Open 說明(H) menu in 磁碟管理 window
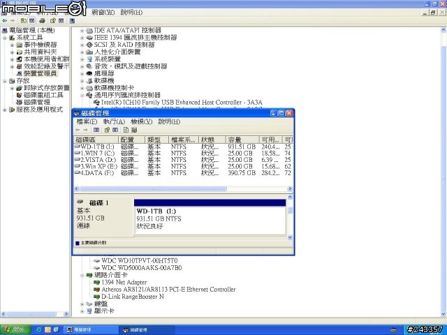 [x=169, y=121]
